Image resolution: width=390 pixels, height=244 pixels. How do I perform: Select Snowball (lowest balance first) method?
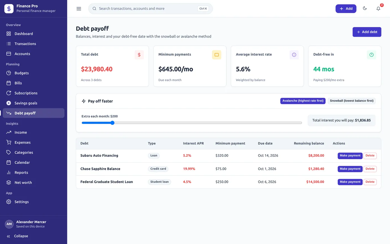click(x=352, y=101)
